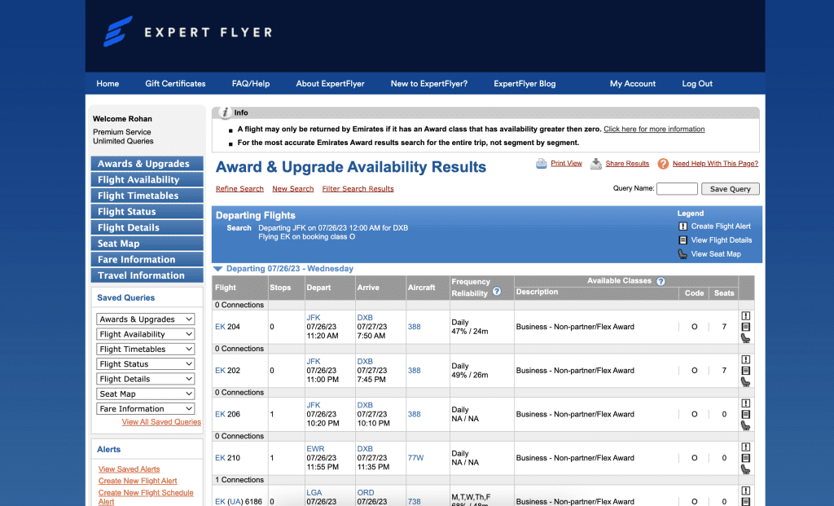The image size is (834, 506).
Task: Open the Flight Availability saved queries dropdown
Action: pos(145,333)
